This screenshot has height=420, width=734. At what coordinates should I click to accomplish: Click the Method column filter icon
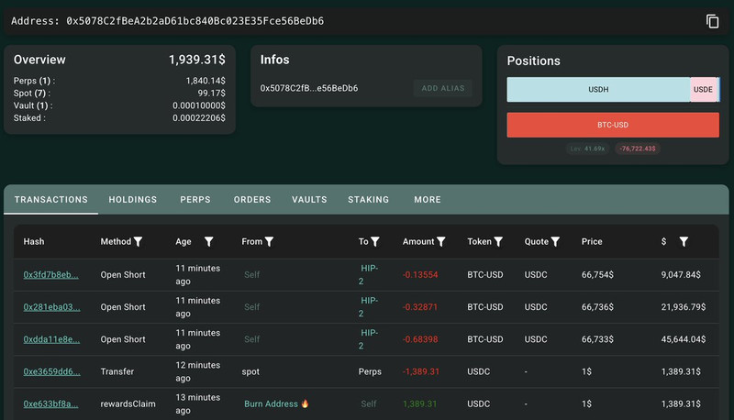[x=139, y=242]
